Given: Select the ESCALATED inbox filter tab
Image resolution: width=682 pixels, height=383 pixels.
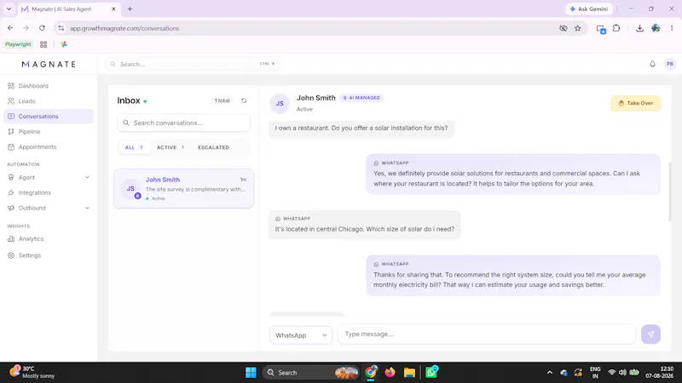Looking at the screenshot, I should click(214, 147).
